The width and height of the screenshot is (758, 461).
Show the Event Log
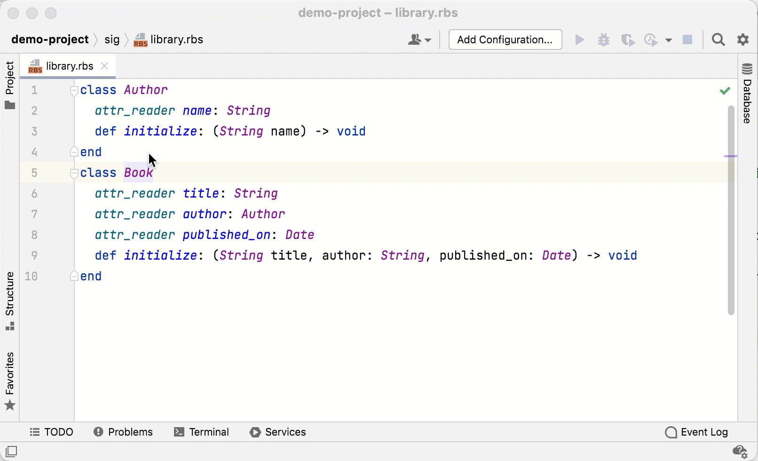click(x=696, y=432)
